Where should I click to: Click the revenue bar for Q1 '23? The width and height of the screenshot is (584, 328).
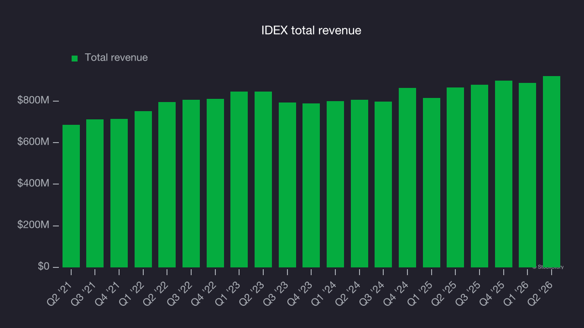tap(239, 179)
